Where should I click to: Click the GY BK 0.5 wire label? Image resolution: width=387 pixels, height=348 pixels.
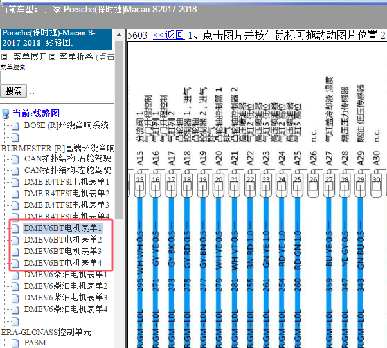tap(171, 249)
